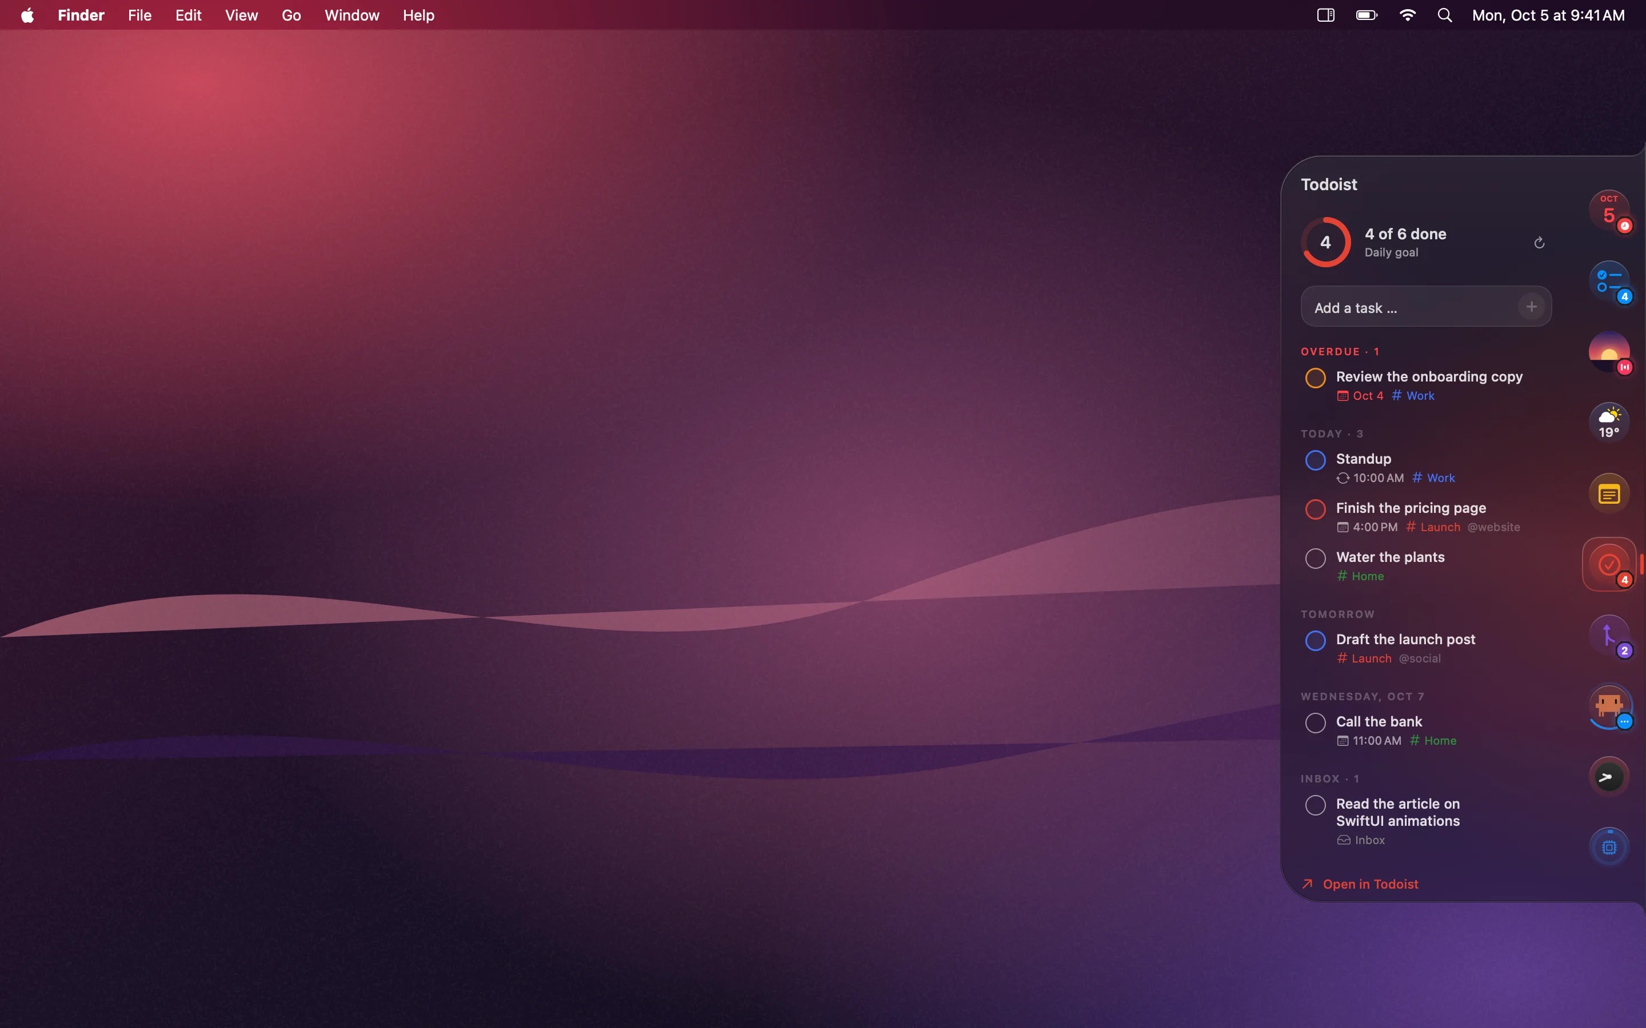
Task: Open the Go menu
Action: click(x=291, y=15)
